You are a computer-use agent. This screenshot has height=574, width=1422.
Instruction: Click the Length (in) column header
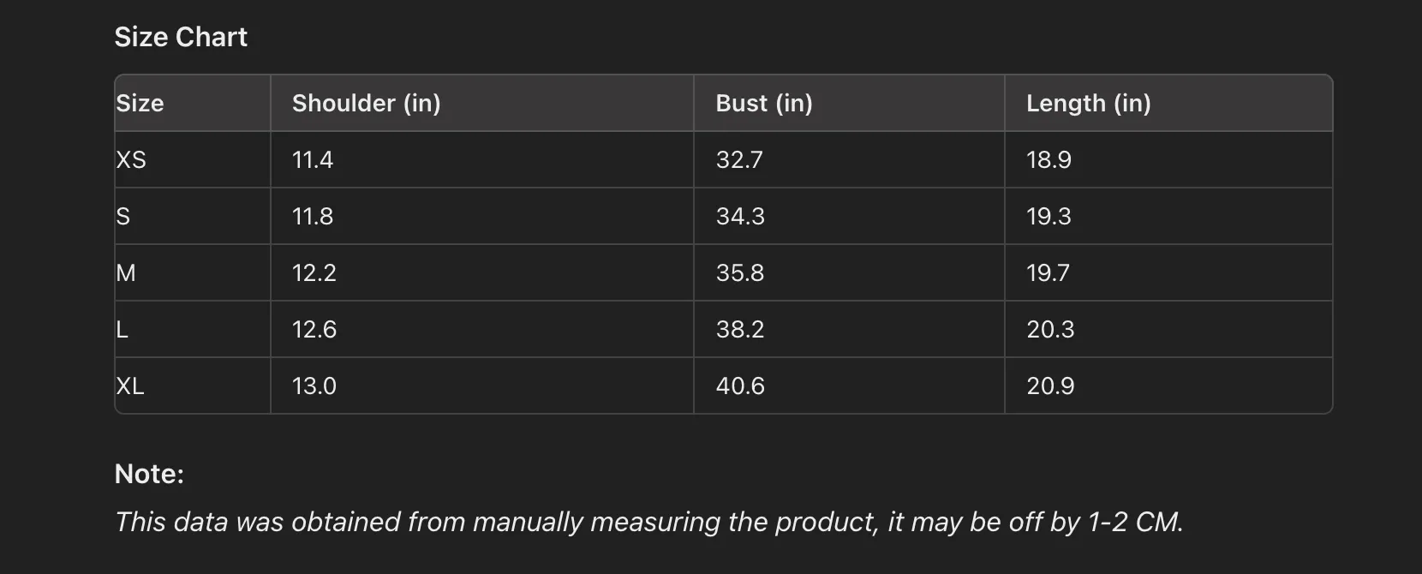1089,103
